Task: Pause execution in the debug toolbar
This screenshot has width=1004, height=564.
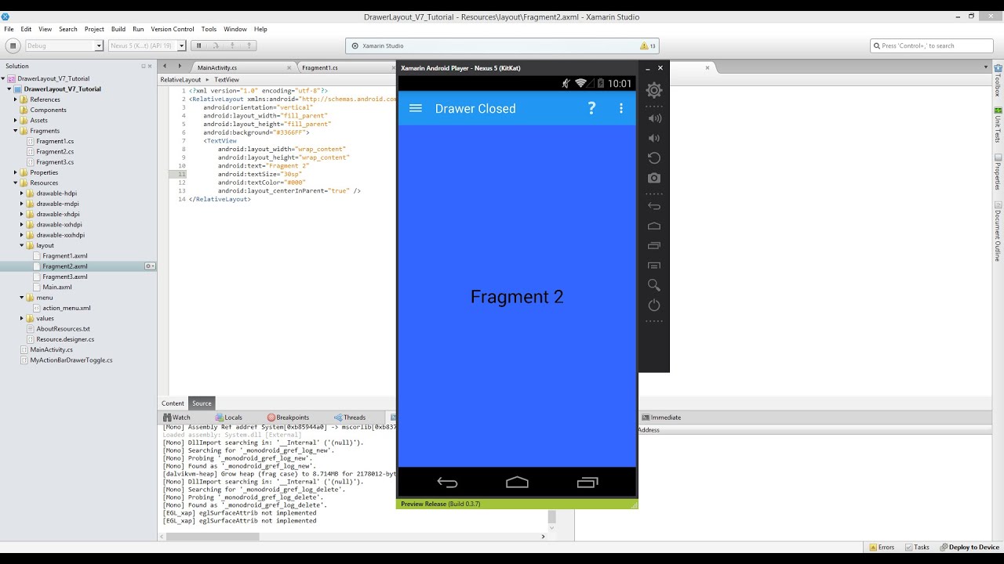Action: tap(198, 45)
